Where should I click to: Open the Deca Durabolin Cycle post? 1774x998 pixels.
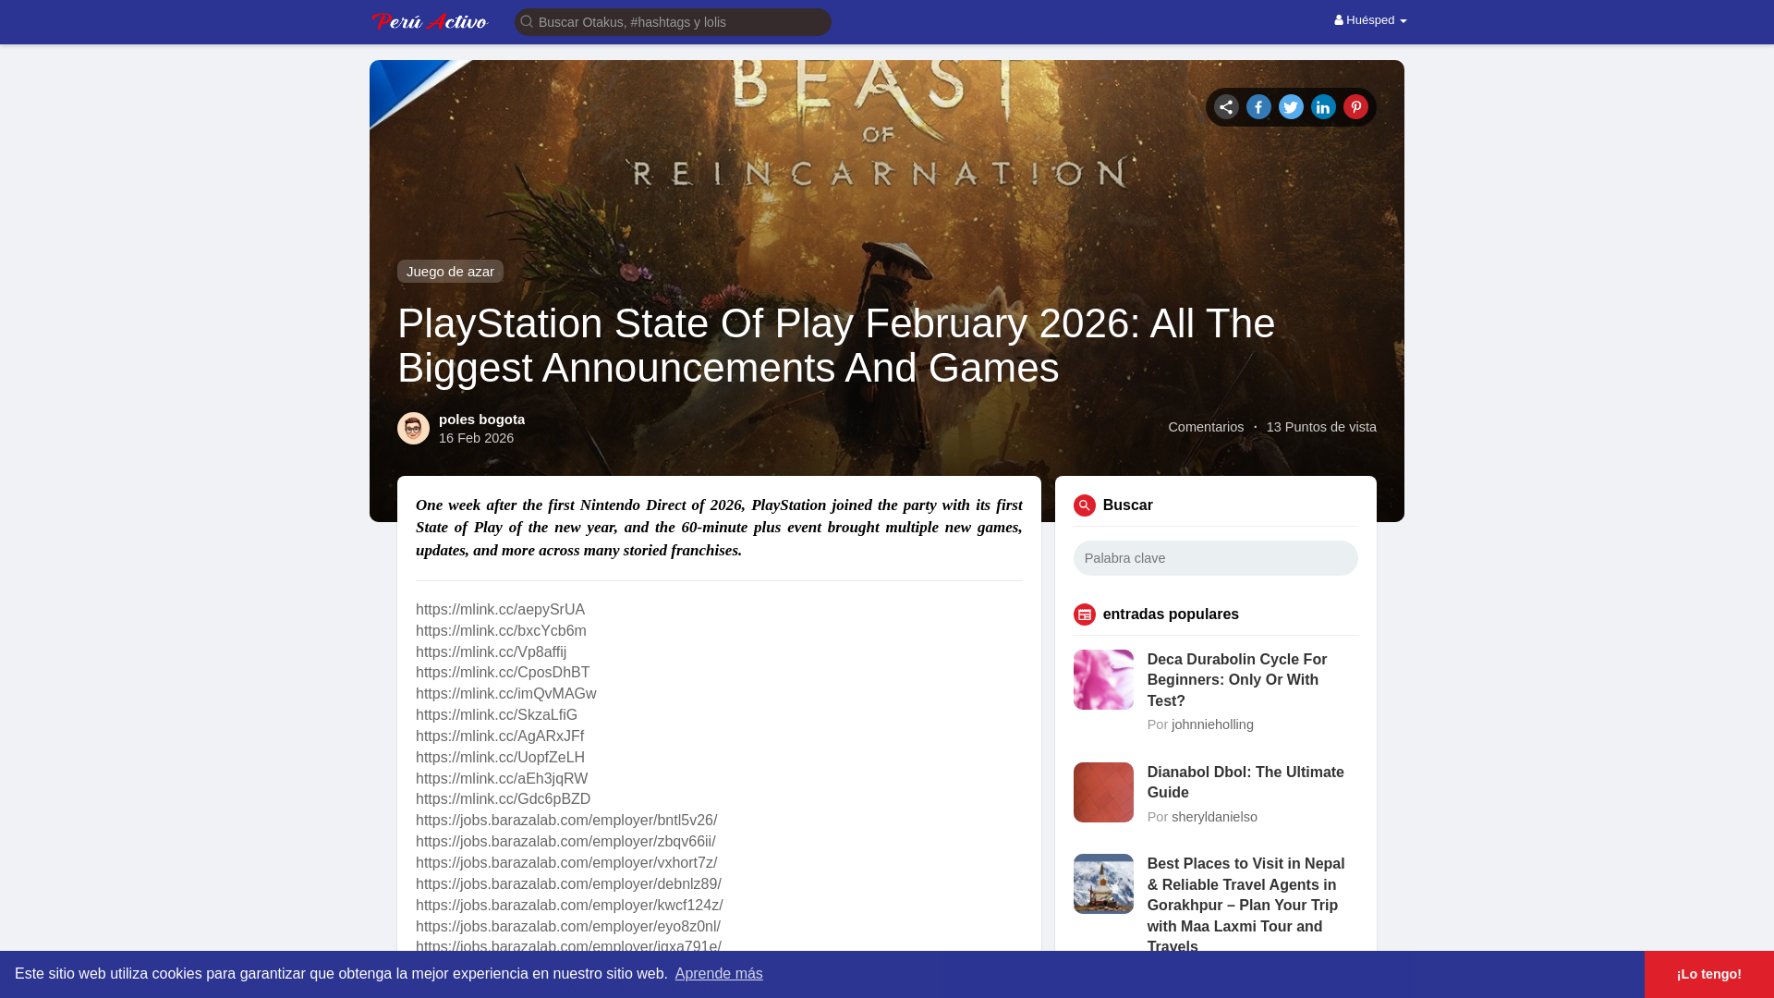tap(1236, 679)
